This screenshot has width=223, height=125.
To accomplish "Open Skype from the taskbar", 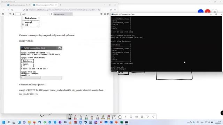I will [x=55, y=122].
